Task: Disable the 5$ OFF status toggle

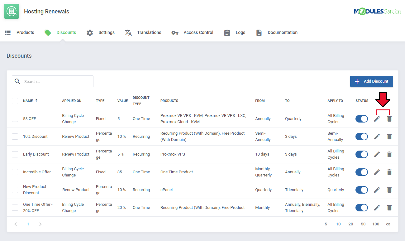Action: [x=362, y=119]
